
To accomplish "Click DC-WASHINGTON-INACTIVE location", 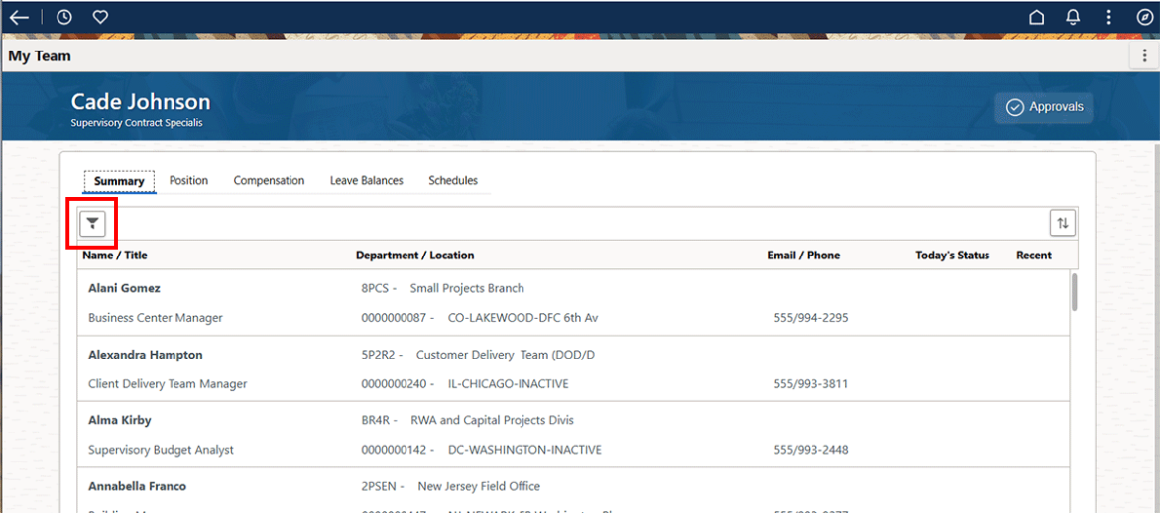I will tap(524, 450).
